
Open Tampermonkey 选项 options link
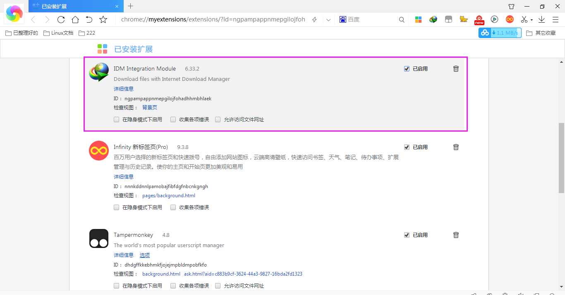pos(145,255)
